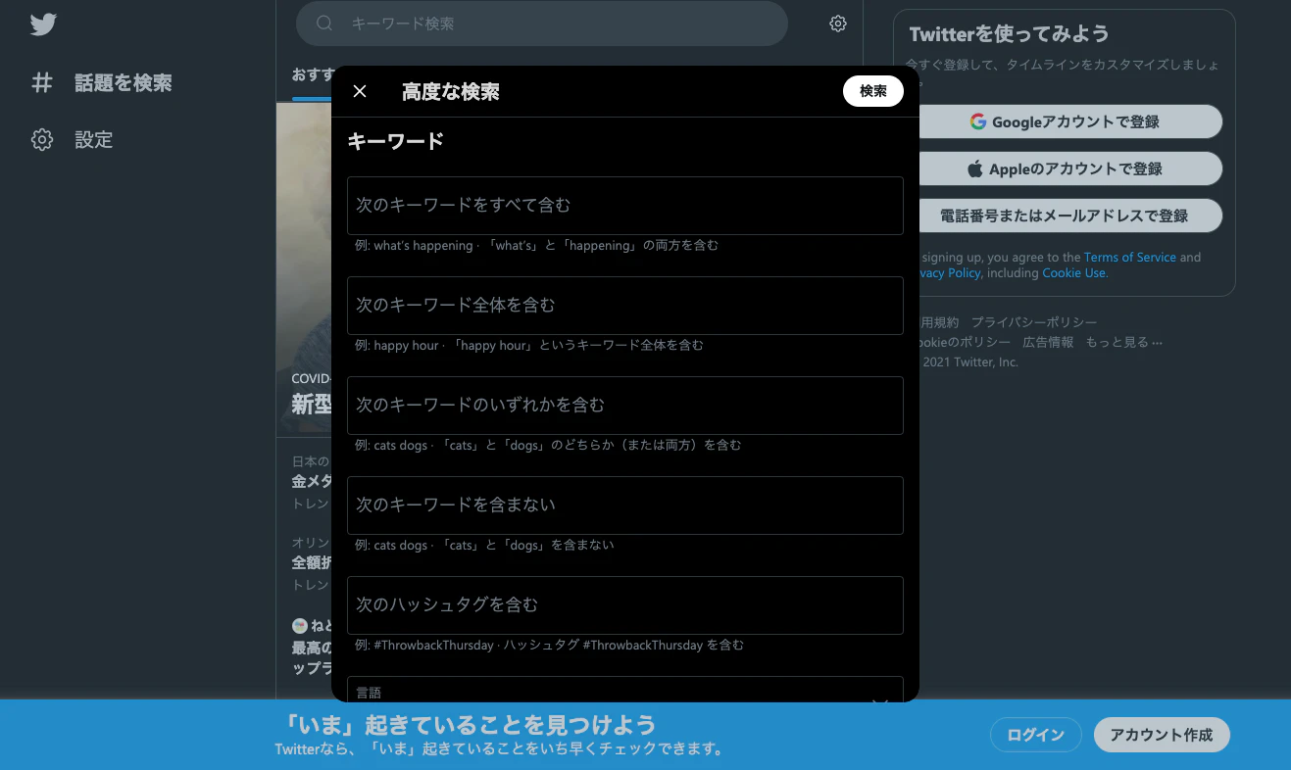This screenshot has height=770, width=1291.
Task: Click the 高度な検索 dialog title
Action: (x=451, y=92)
